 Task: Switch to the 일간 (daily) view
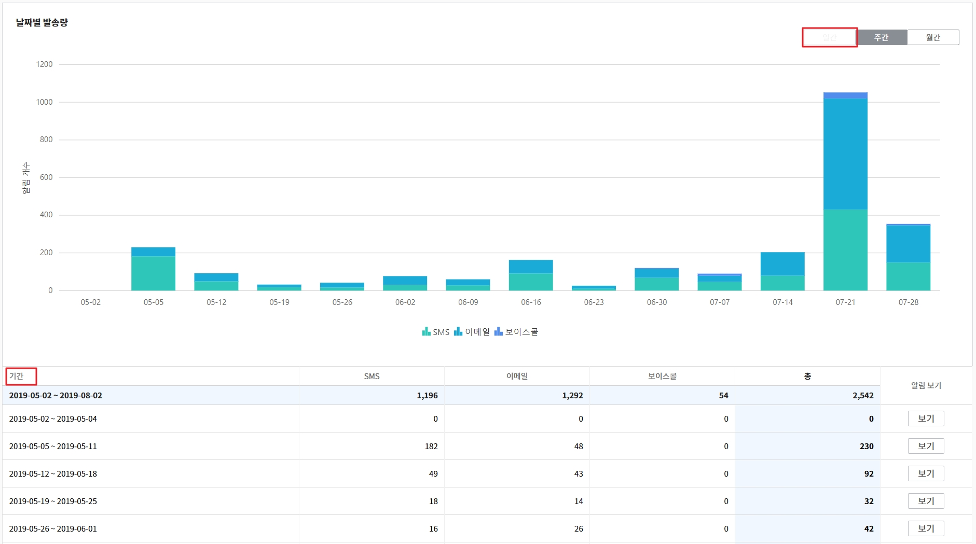pos(829,37)
